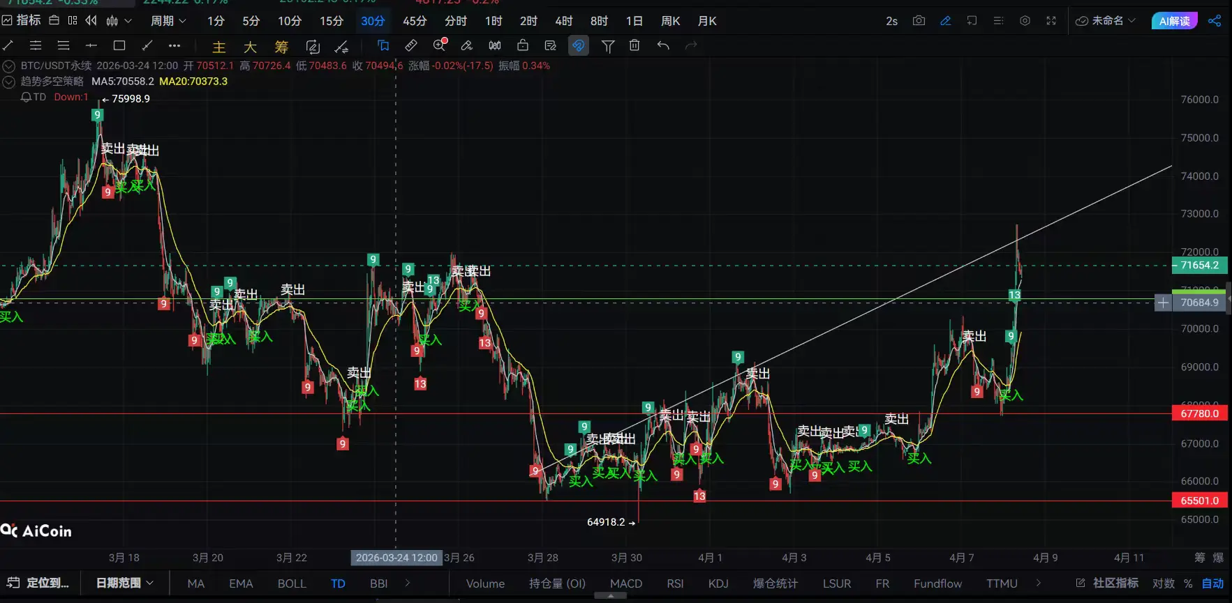Select the 周K weekly chart

pyautogui.click(x=670, y=21)
